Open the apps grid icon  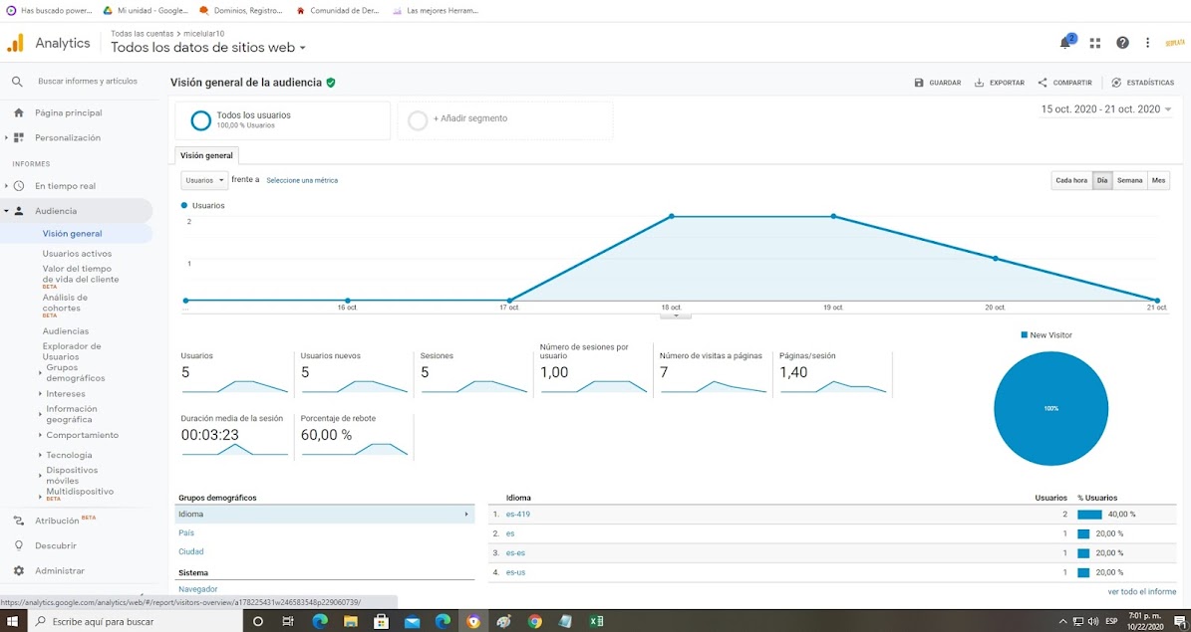click(1094, 43)
